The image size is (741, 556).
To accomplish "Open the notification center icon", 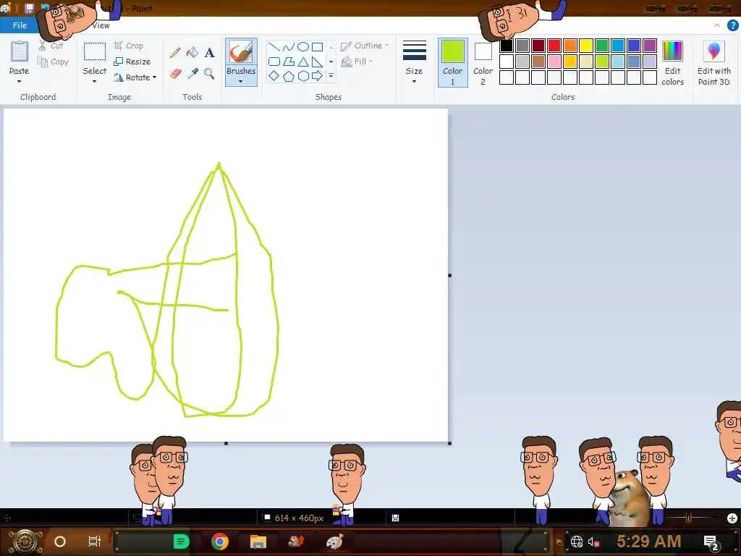I will pos(711,542).
